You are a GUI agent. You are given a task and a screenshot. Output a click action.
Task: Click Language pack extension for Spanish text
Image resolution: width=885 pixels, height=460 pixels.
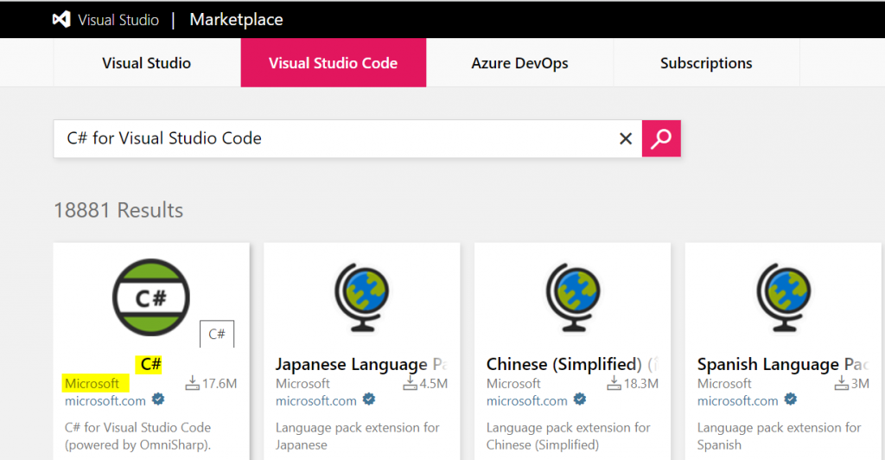point(779,437)
